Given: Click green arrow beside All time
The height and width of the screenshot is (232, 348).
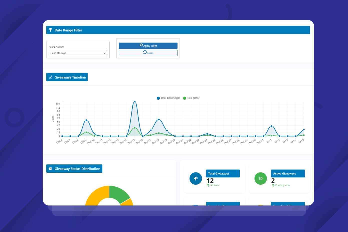Looking at the screenshot, I should [208, 185].
